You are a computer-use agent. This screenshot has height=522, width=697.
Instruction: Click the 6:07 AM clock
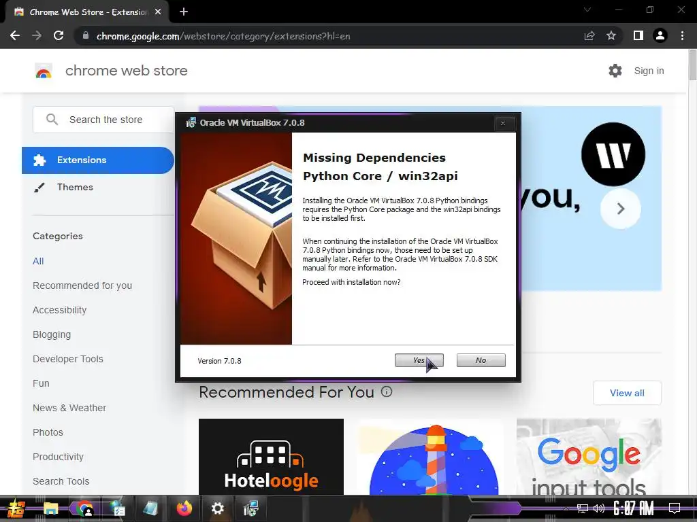point(634,508)
